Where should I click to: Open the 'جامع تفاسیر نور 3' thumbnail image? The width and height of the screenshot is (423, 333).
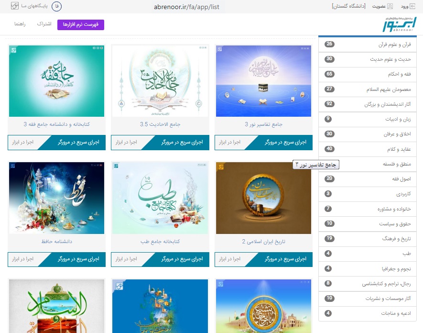tap(263, 81)
